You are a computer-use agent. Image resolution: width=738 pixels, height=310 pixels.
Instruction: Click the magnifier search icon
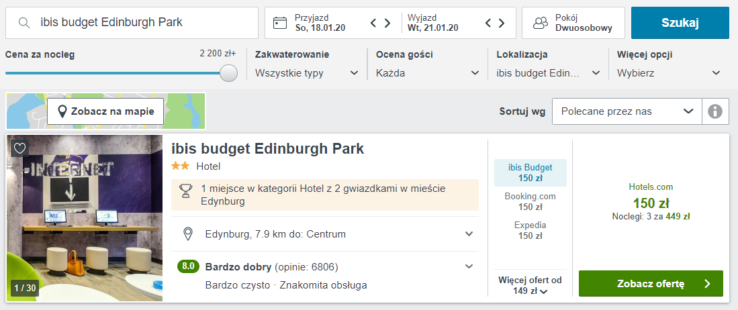[x=24, y=23]
